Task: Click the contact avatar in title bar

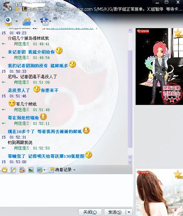Action: point(7,6)
